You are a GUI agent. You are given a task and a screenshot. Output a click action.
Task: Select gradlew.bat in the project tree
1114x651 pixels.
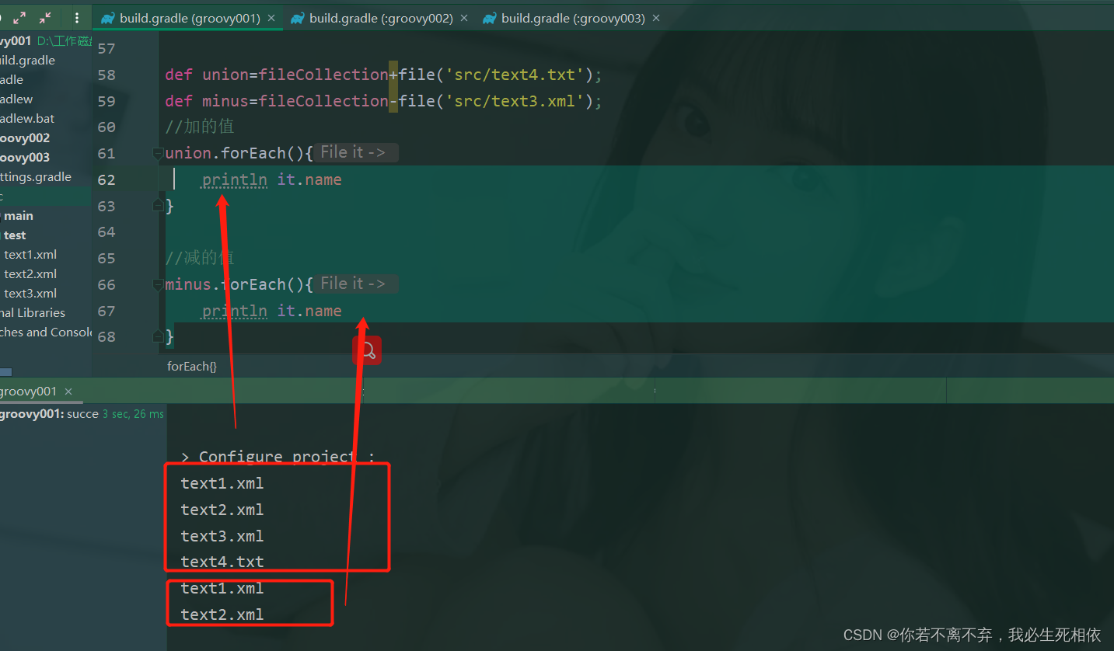[x=27, y=118]
